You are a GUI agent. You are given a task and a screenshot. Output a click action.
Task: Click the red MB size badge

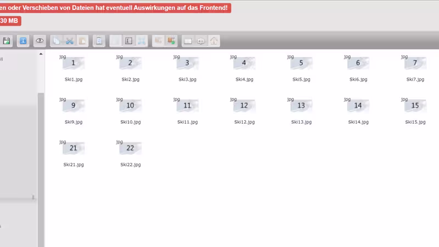point(10,21)
